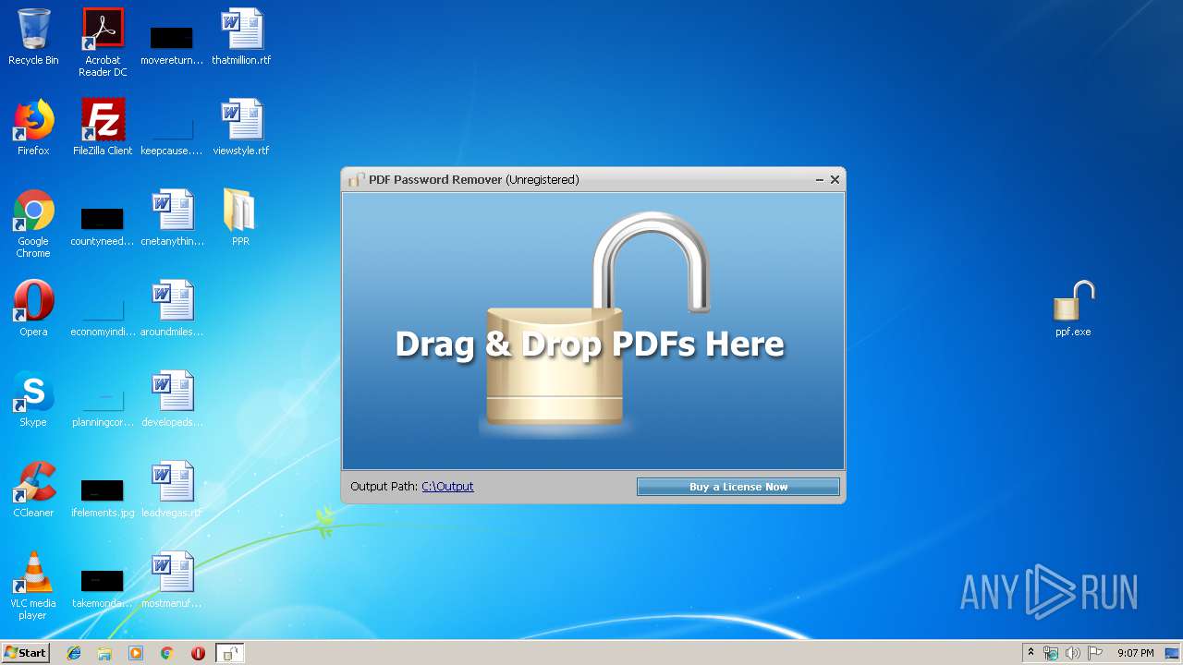Open media player taskbar icon

pyautogui.click(x=136, y=653)
